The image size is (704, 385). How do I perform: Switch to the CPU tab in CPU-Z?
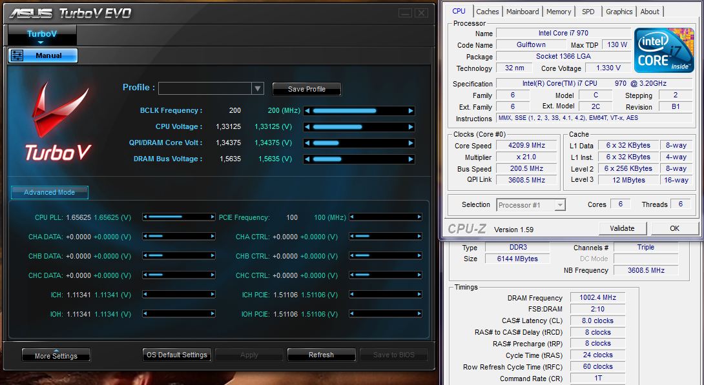pos(459,11)
